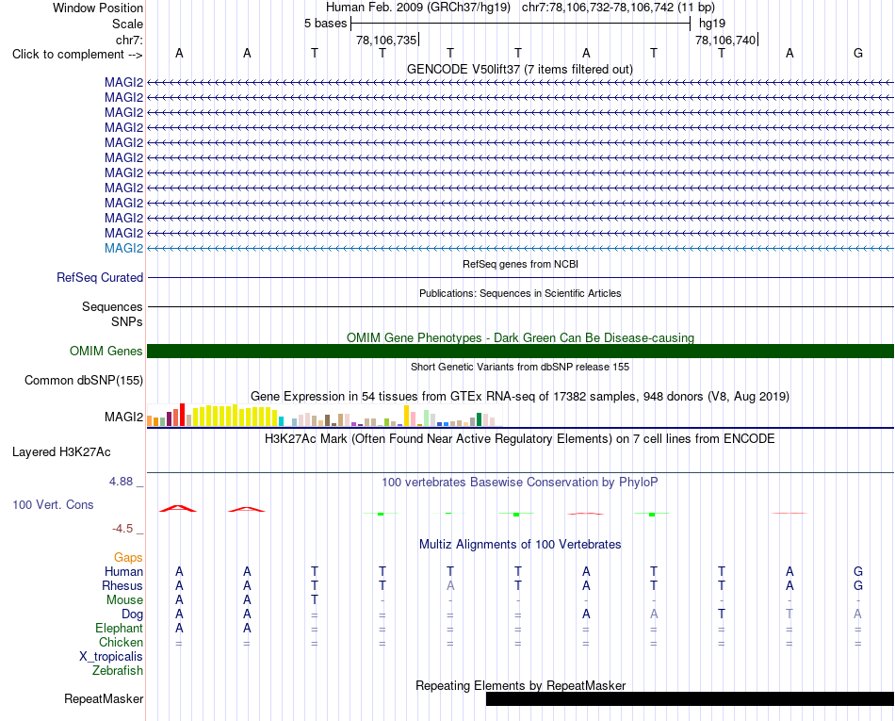Click 'Repeating Elements by RepeatMasker' title
The width and height of the screenshot is (895, 721).
click(520, 685)
